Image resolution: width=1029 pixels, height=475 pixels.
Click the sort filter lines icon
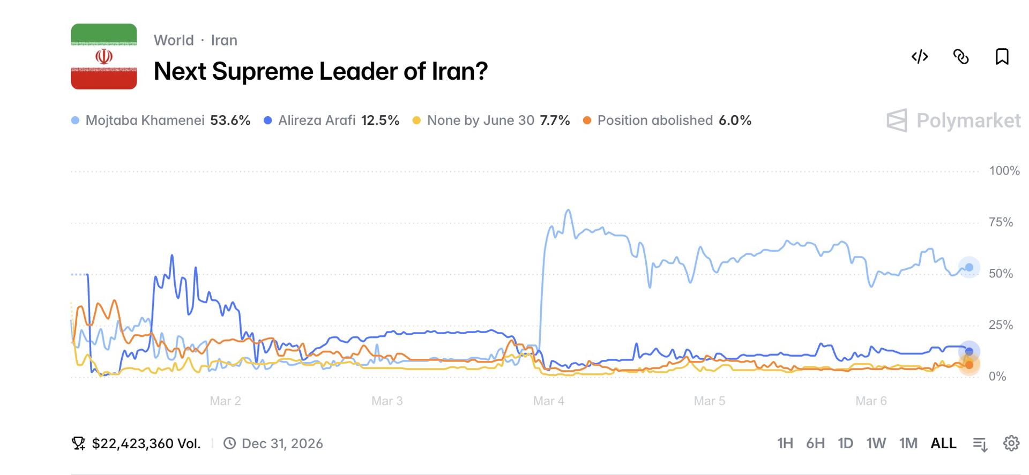980,444
